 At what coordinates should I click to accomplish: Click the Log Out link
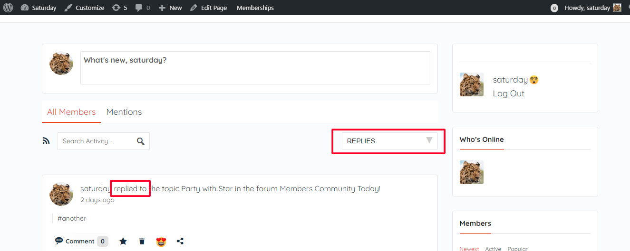click(x=508, y=93)
